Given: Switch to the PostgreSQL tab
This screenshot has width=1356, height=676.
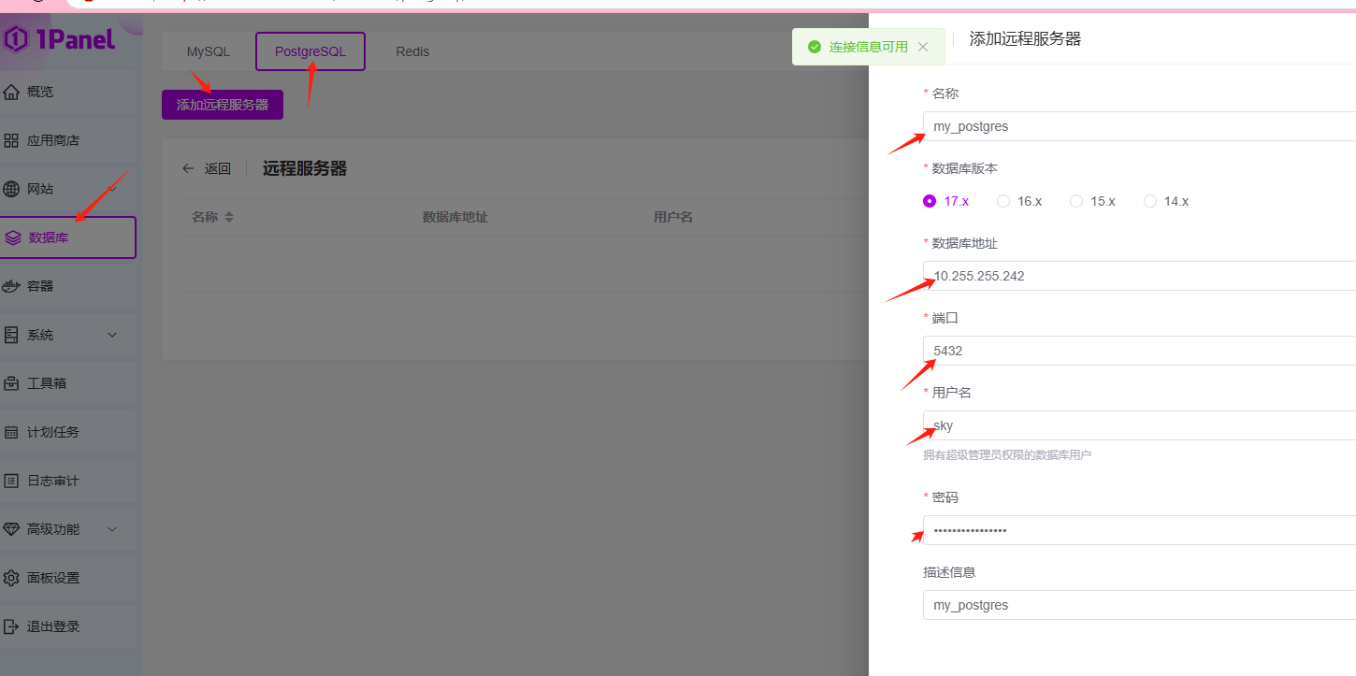Looking at the screenshot, I should [310, 51].
